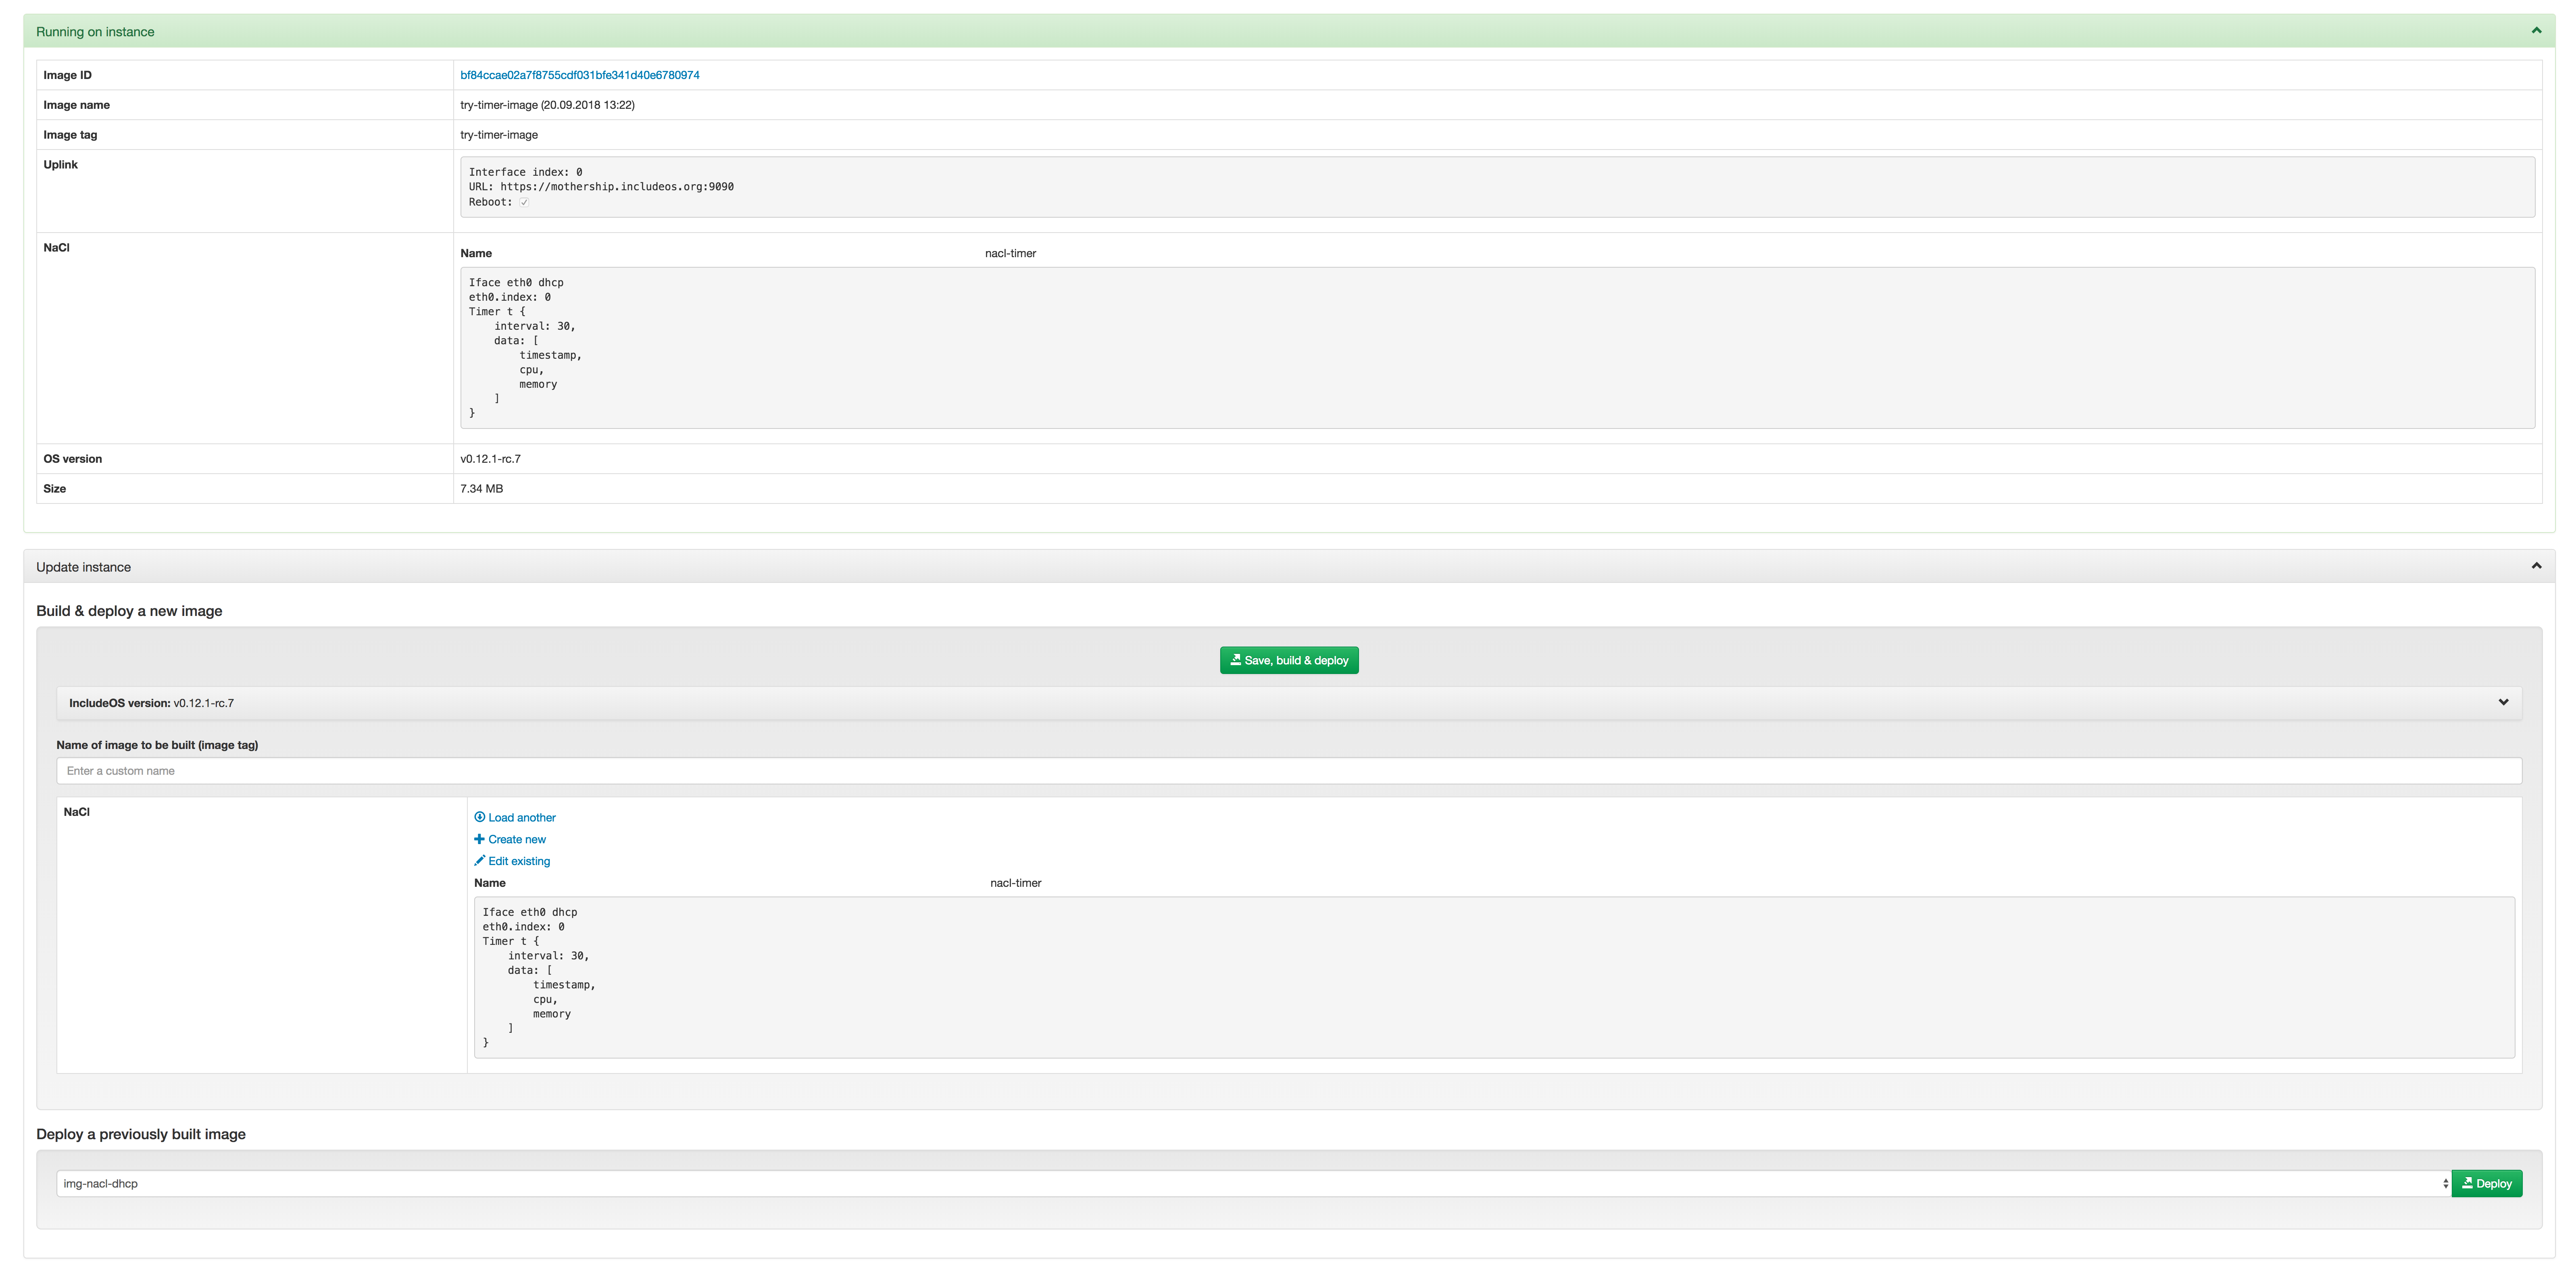Screen dimensions: 2576x1273
Task: Select image name text try-timer-image (20.09.2018 13:22)
Action: [547, 105]
